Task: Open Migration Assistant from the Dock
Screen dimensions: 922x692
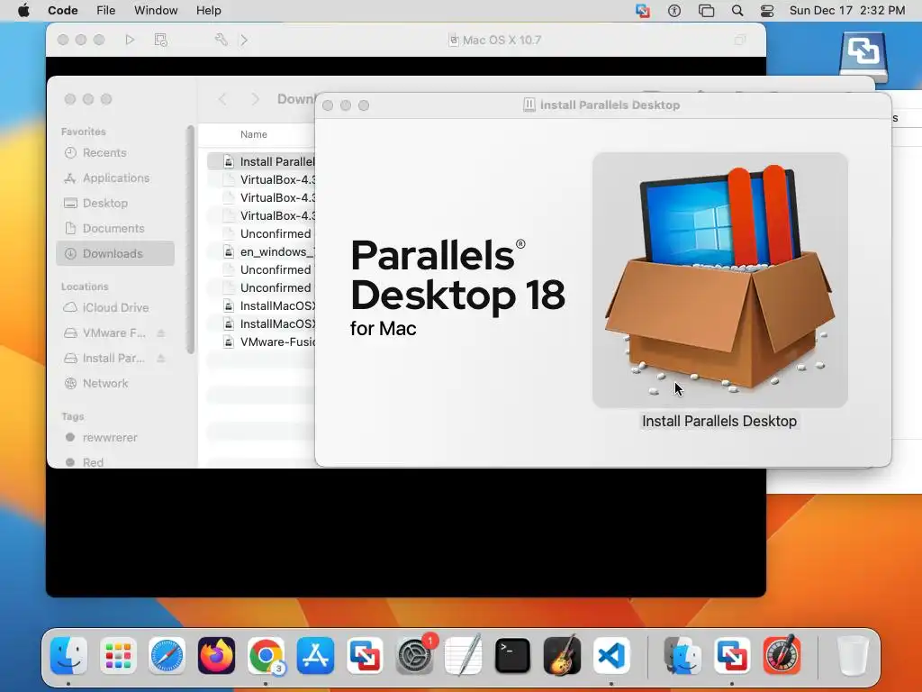Action: point(682,655)
